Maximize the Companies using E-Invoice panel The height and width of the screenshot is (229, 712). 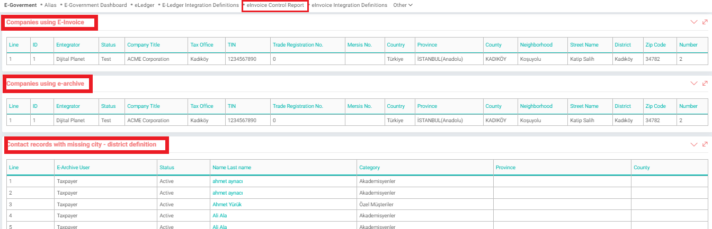(705, 22)
